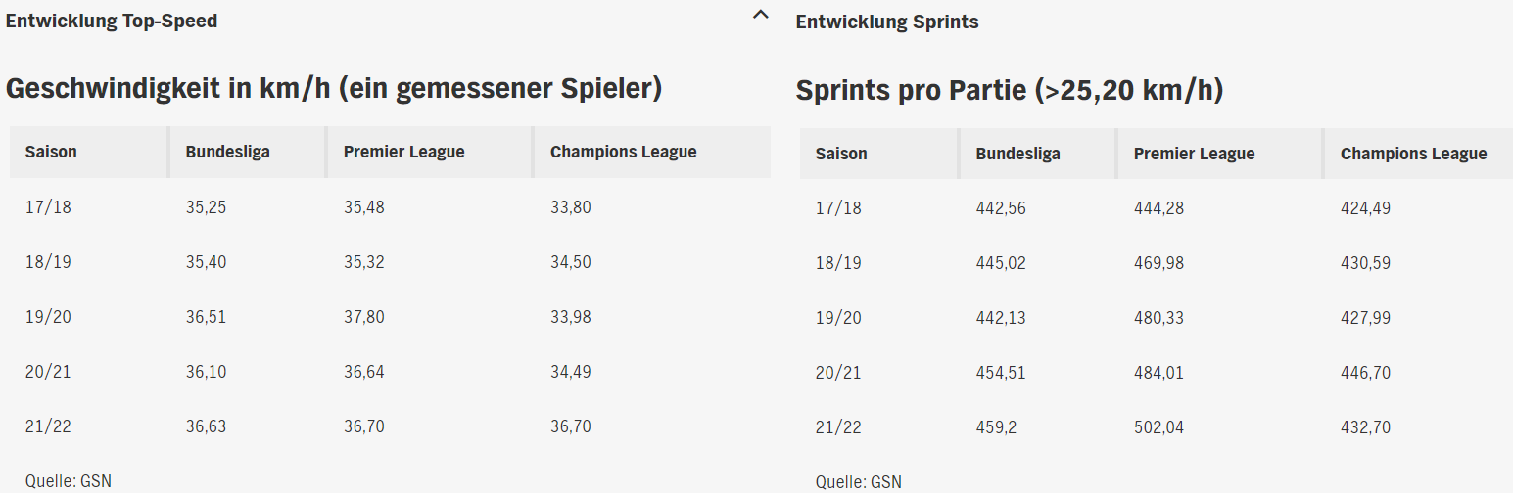1513x493 pixels.
Task: Select Saison column header in speed table
Action: pos(51,152)
